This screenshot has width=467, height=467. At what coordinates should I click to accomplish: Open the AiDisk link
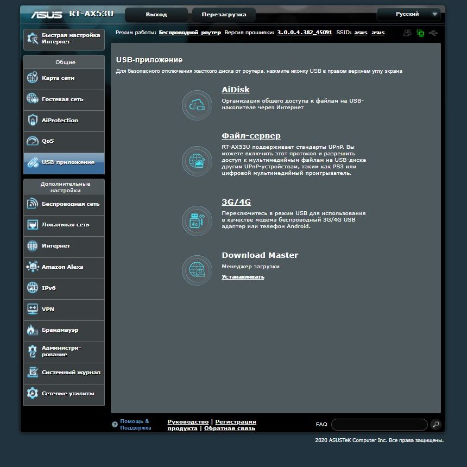point(236,90)
